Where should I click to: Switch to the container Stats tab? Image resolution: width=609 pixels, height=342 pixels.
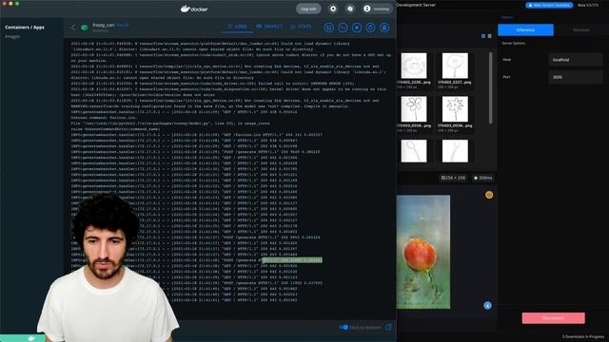(301, 27)
